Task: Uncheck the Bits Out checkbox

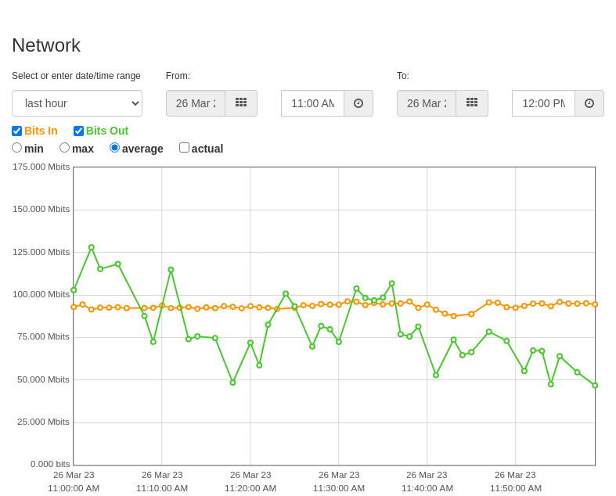Action: [x=78, y=131]
